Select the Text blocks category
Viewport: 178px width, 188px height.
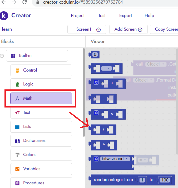pyautogui.click(x=41, y=113)
